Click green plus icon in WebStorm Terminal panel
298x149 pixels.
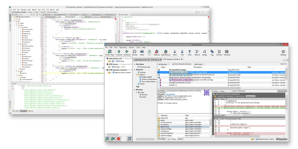(x=13, y=86)
